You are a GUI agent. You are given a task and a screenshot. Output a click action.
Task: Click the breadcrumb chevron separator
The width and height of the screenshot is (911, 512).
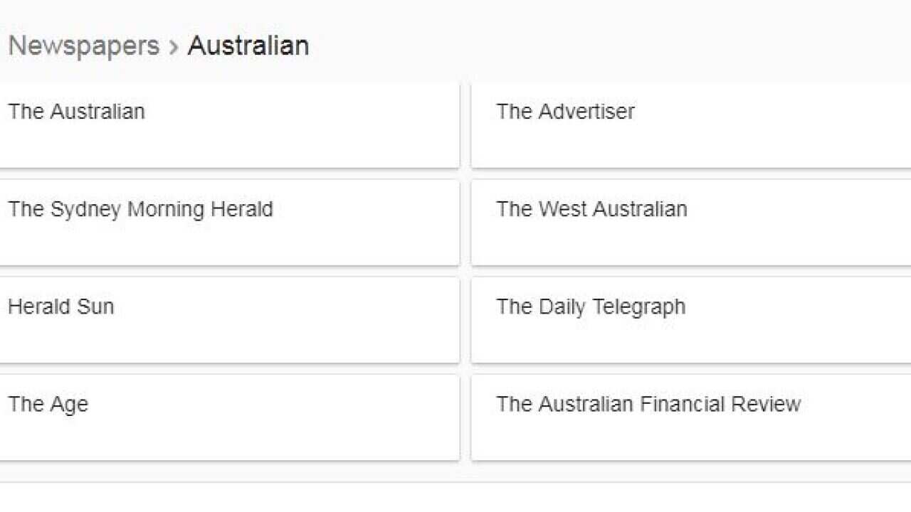pyautogui.click(x=174, y=48)
